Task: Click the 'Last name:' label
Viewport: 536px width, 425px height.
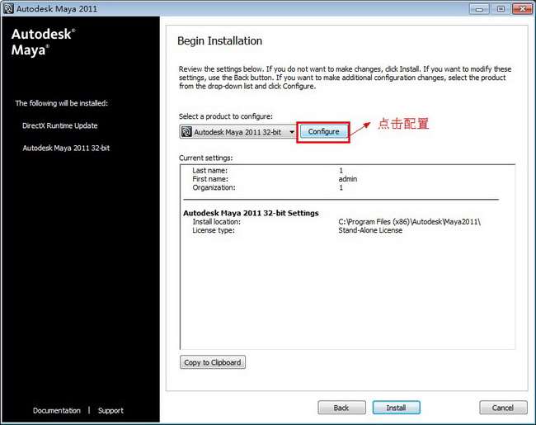Action: (x=209, y=170)
